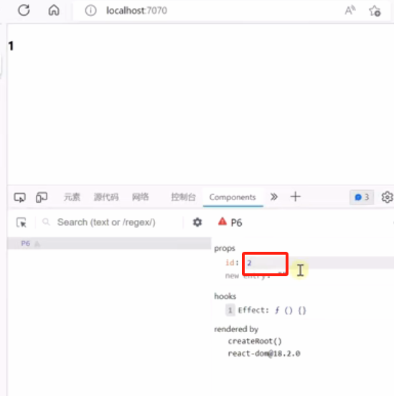Image resolution: width=394 pixels, height=396 pixels.
Task: Select the Components tab
Action: point(233,197)
